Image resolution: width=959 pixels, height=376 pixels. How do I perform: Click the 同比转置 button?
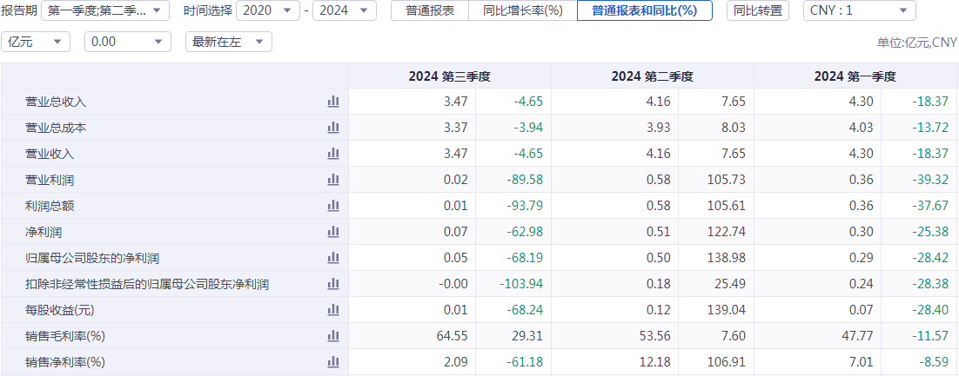tap(758, 10)
